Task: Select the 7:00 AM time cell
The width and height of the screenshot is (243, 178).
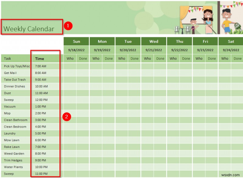Action: [41, 66]
